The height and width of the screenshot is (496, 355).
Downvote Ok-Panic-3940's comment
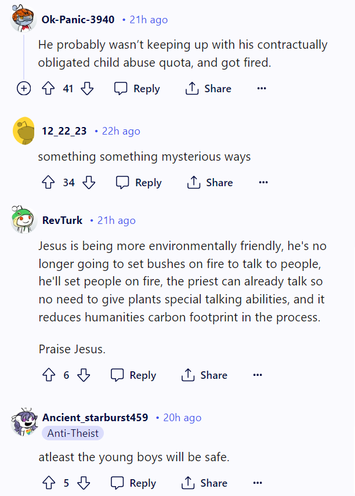click(87, 89)
